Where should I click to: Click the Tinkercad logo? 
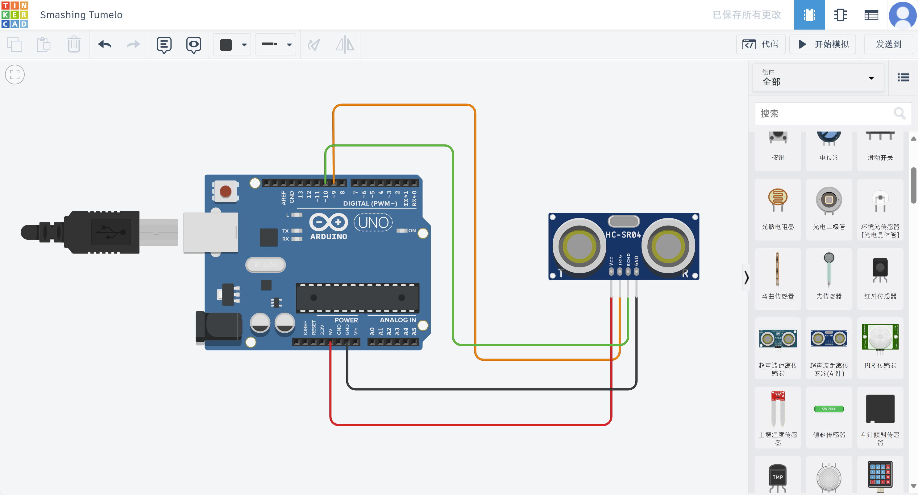[15, 14]
